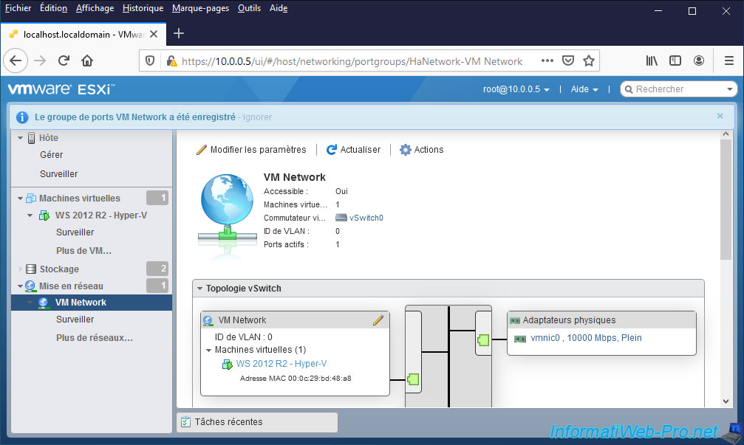Collapse Machines virtuelles (1) in topology
The width and height of the screenshot is (744, 445).
coord(208,351)
